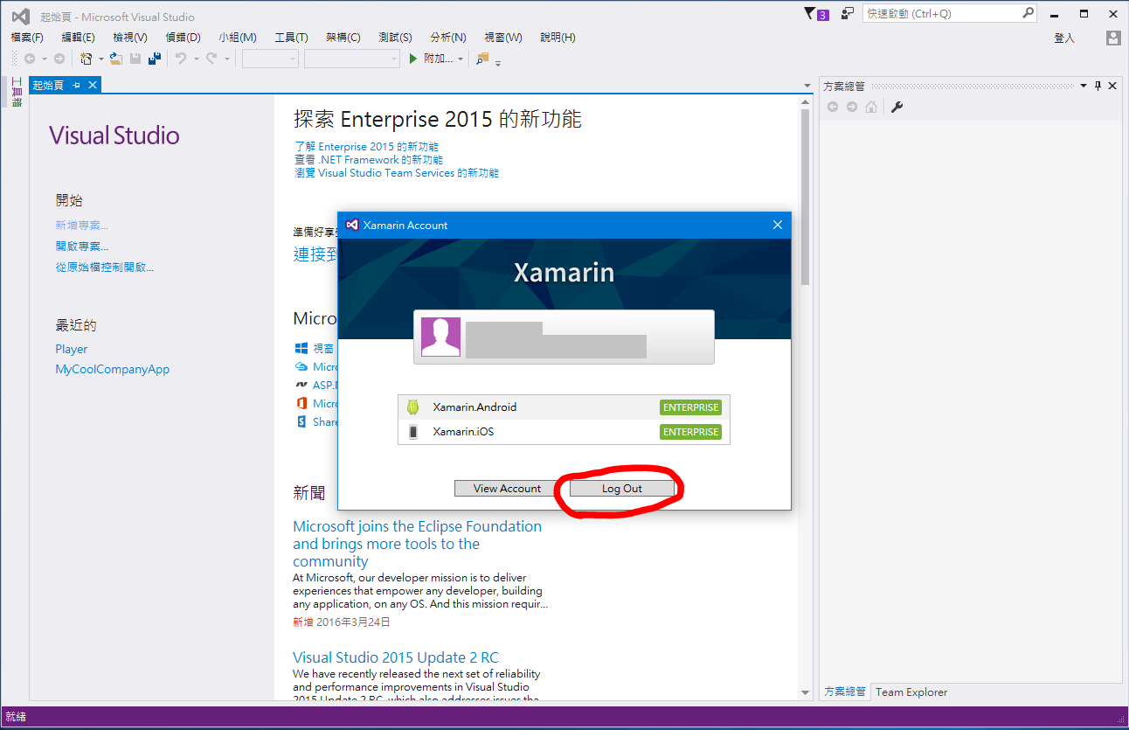Click the Solution Explorer wrench properties icon
The height and width of the screenshot is (730, 1129).
[897, 107]
